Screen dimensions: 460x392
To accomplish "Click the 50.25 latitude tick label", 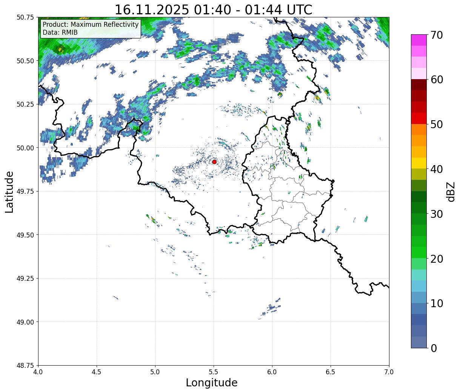I will point(25,104).
